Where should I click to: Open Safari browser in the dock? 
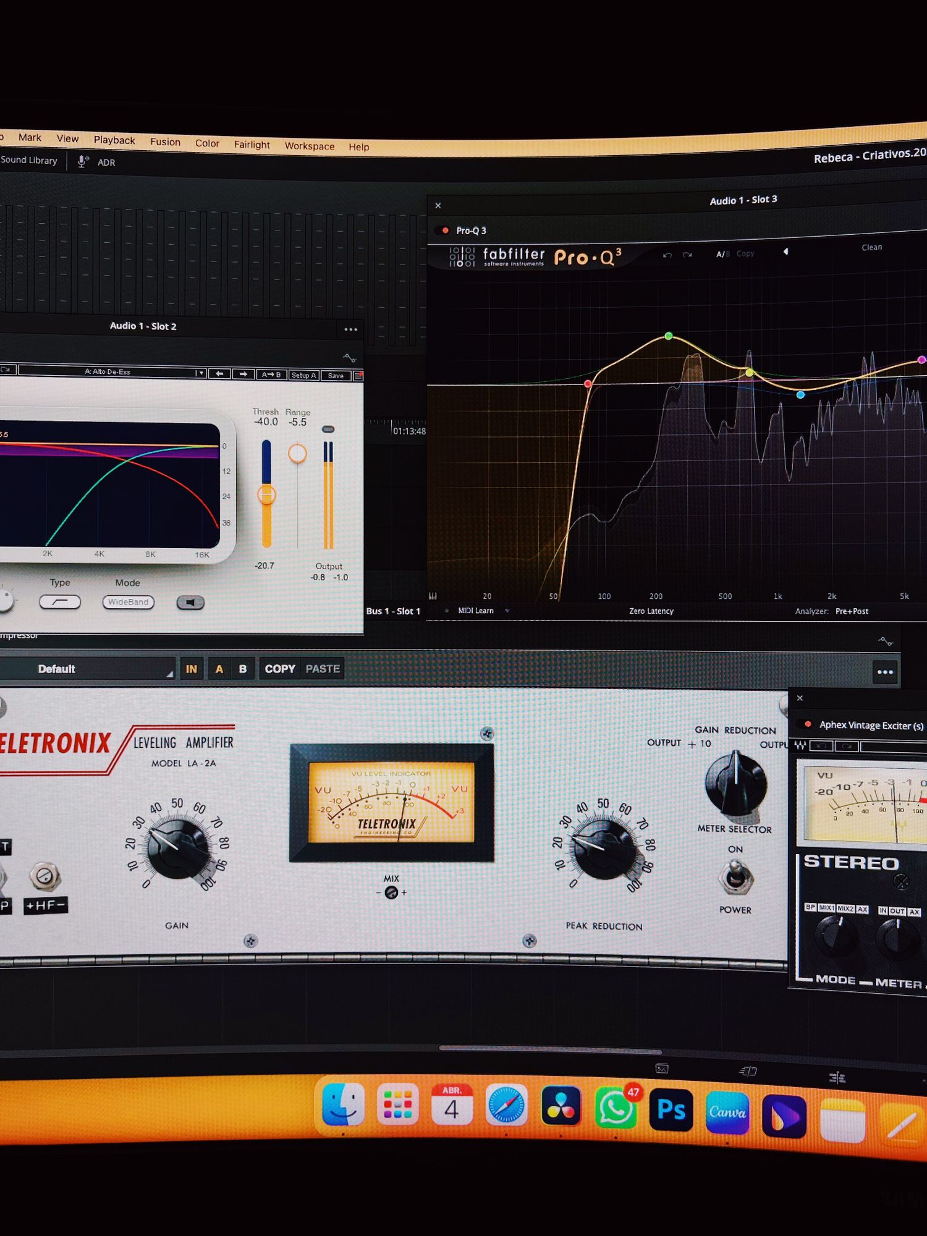pos(506,1106)
